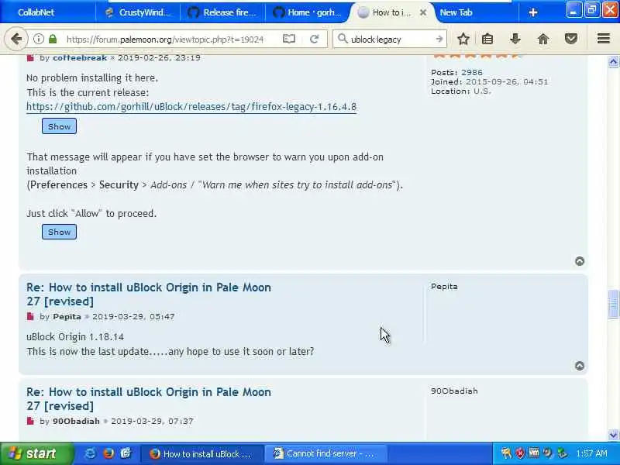Switch to 'Cannot find server' taskbar window
The width and height of the screenshot is (620, 465).
(x=325, y=454)
